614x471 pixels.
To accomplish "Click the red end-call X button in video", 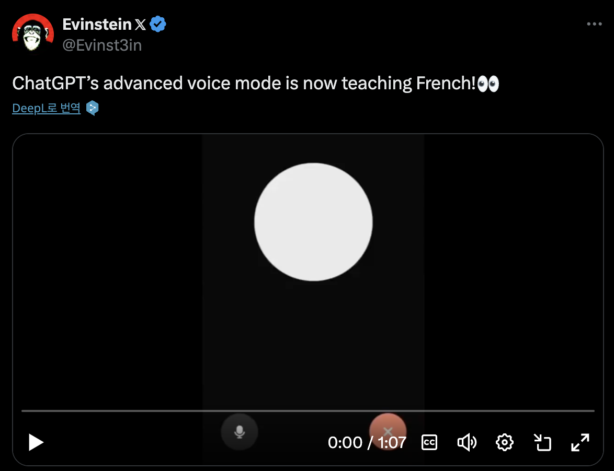I will click(388, 431).
